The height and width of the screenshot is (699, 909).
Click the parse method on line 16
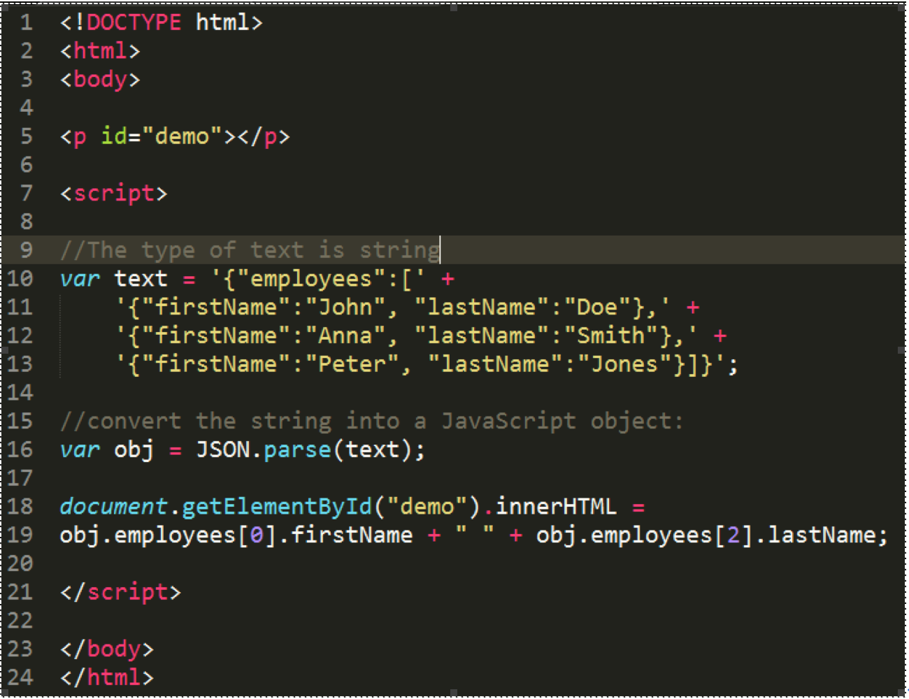click(x=298, y=450)
